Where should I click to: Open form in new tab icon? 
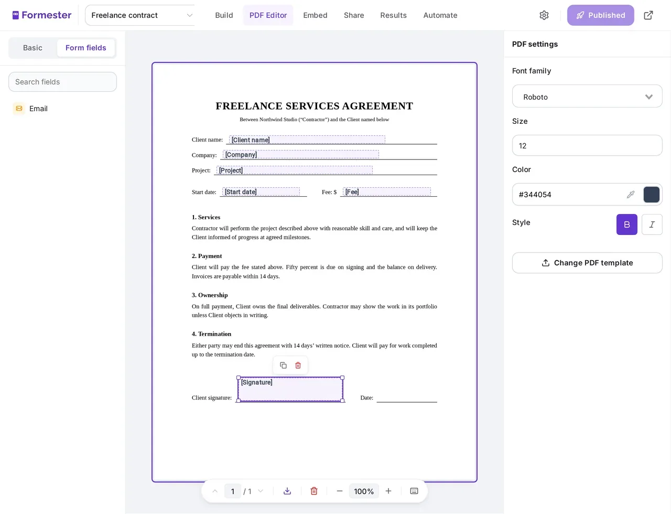pos(648,15)
